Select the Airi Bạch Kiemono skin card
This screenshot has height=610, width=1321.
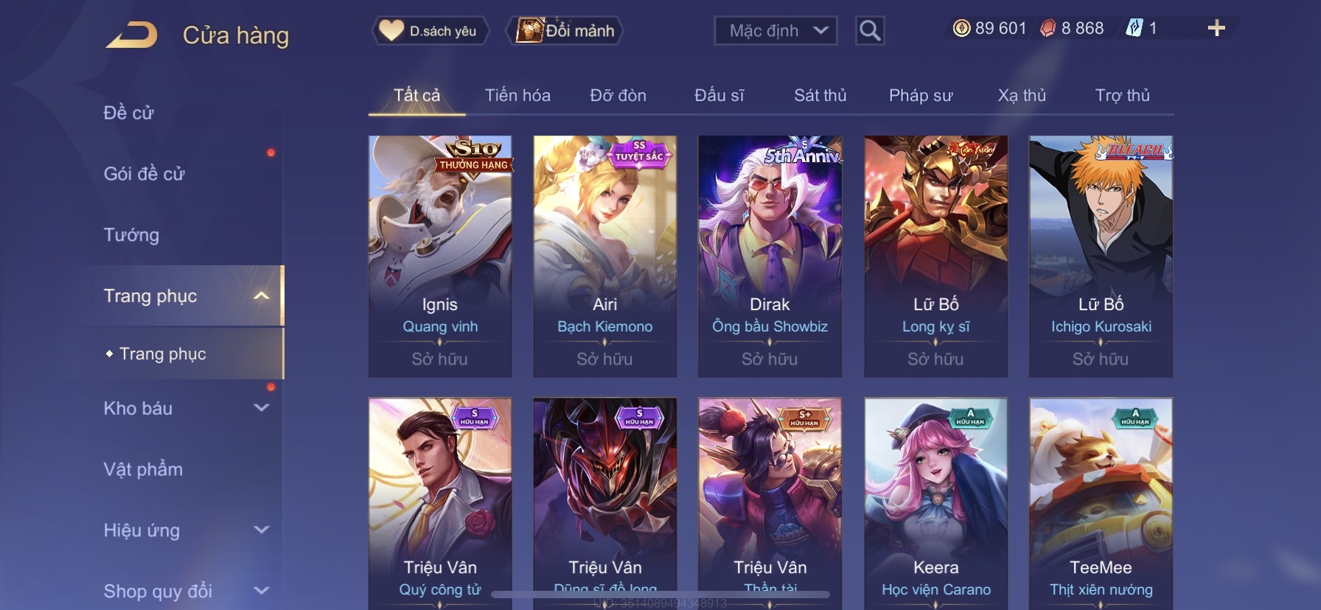604,256
